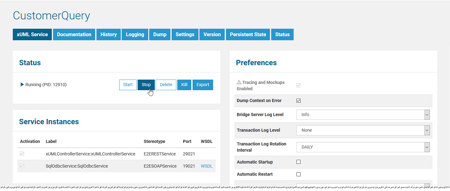Switch to the Status tab
The width and height of the screenshot is (450, 191).
pyautogui.click(x=282, y=34)
